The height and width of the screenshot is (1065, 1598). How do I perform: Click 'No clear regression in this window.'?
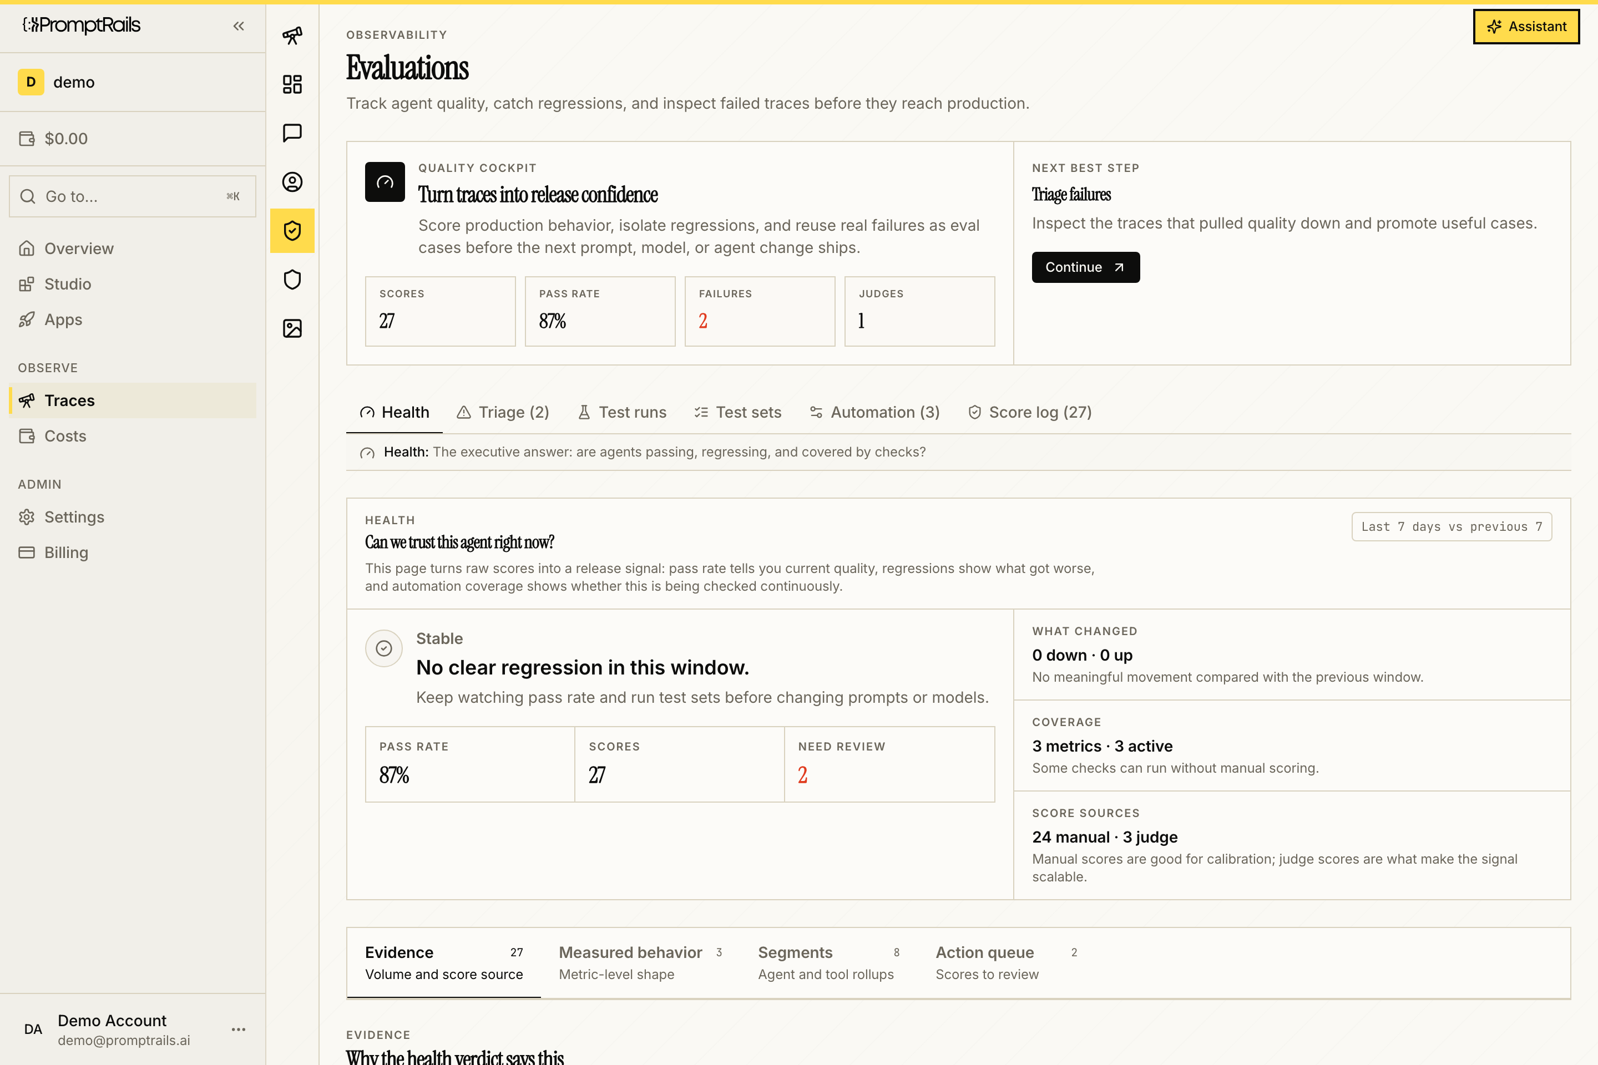point(582,668)
